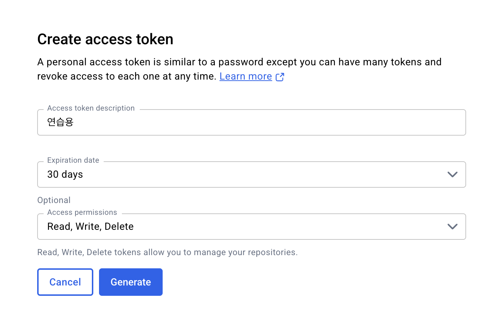Click the Create access token heading
Viewport: 489px width, 314px height.
pyautogui.click(x=105, y=39)
